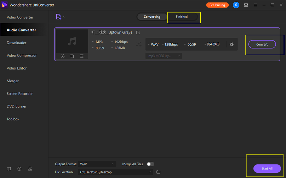Open the file location folder icon
The width and height of the screenshot is (286, 178).
[x=159, y=172]
